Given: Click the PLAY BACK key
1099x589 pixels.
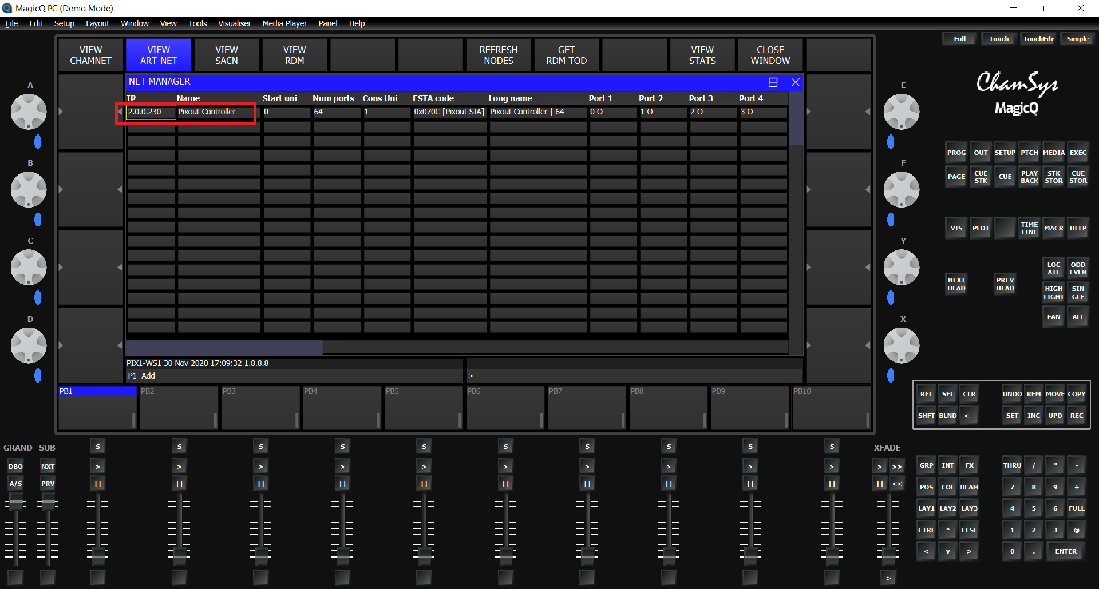Looking at the screenshot, I should tap(1029, 177).
